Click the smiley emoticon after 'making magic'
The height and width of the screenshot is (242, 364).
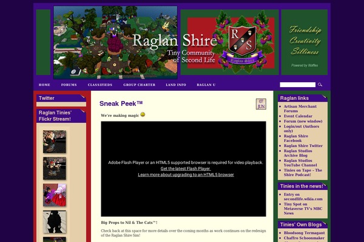(143, 114)
